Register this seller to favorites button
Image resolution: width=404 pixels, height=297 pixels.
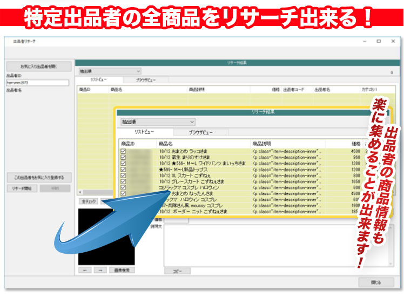38,177
